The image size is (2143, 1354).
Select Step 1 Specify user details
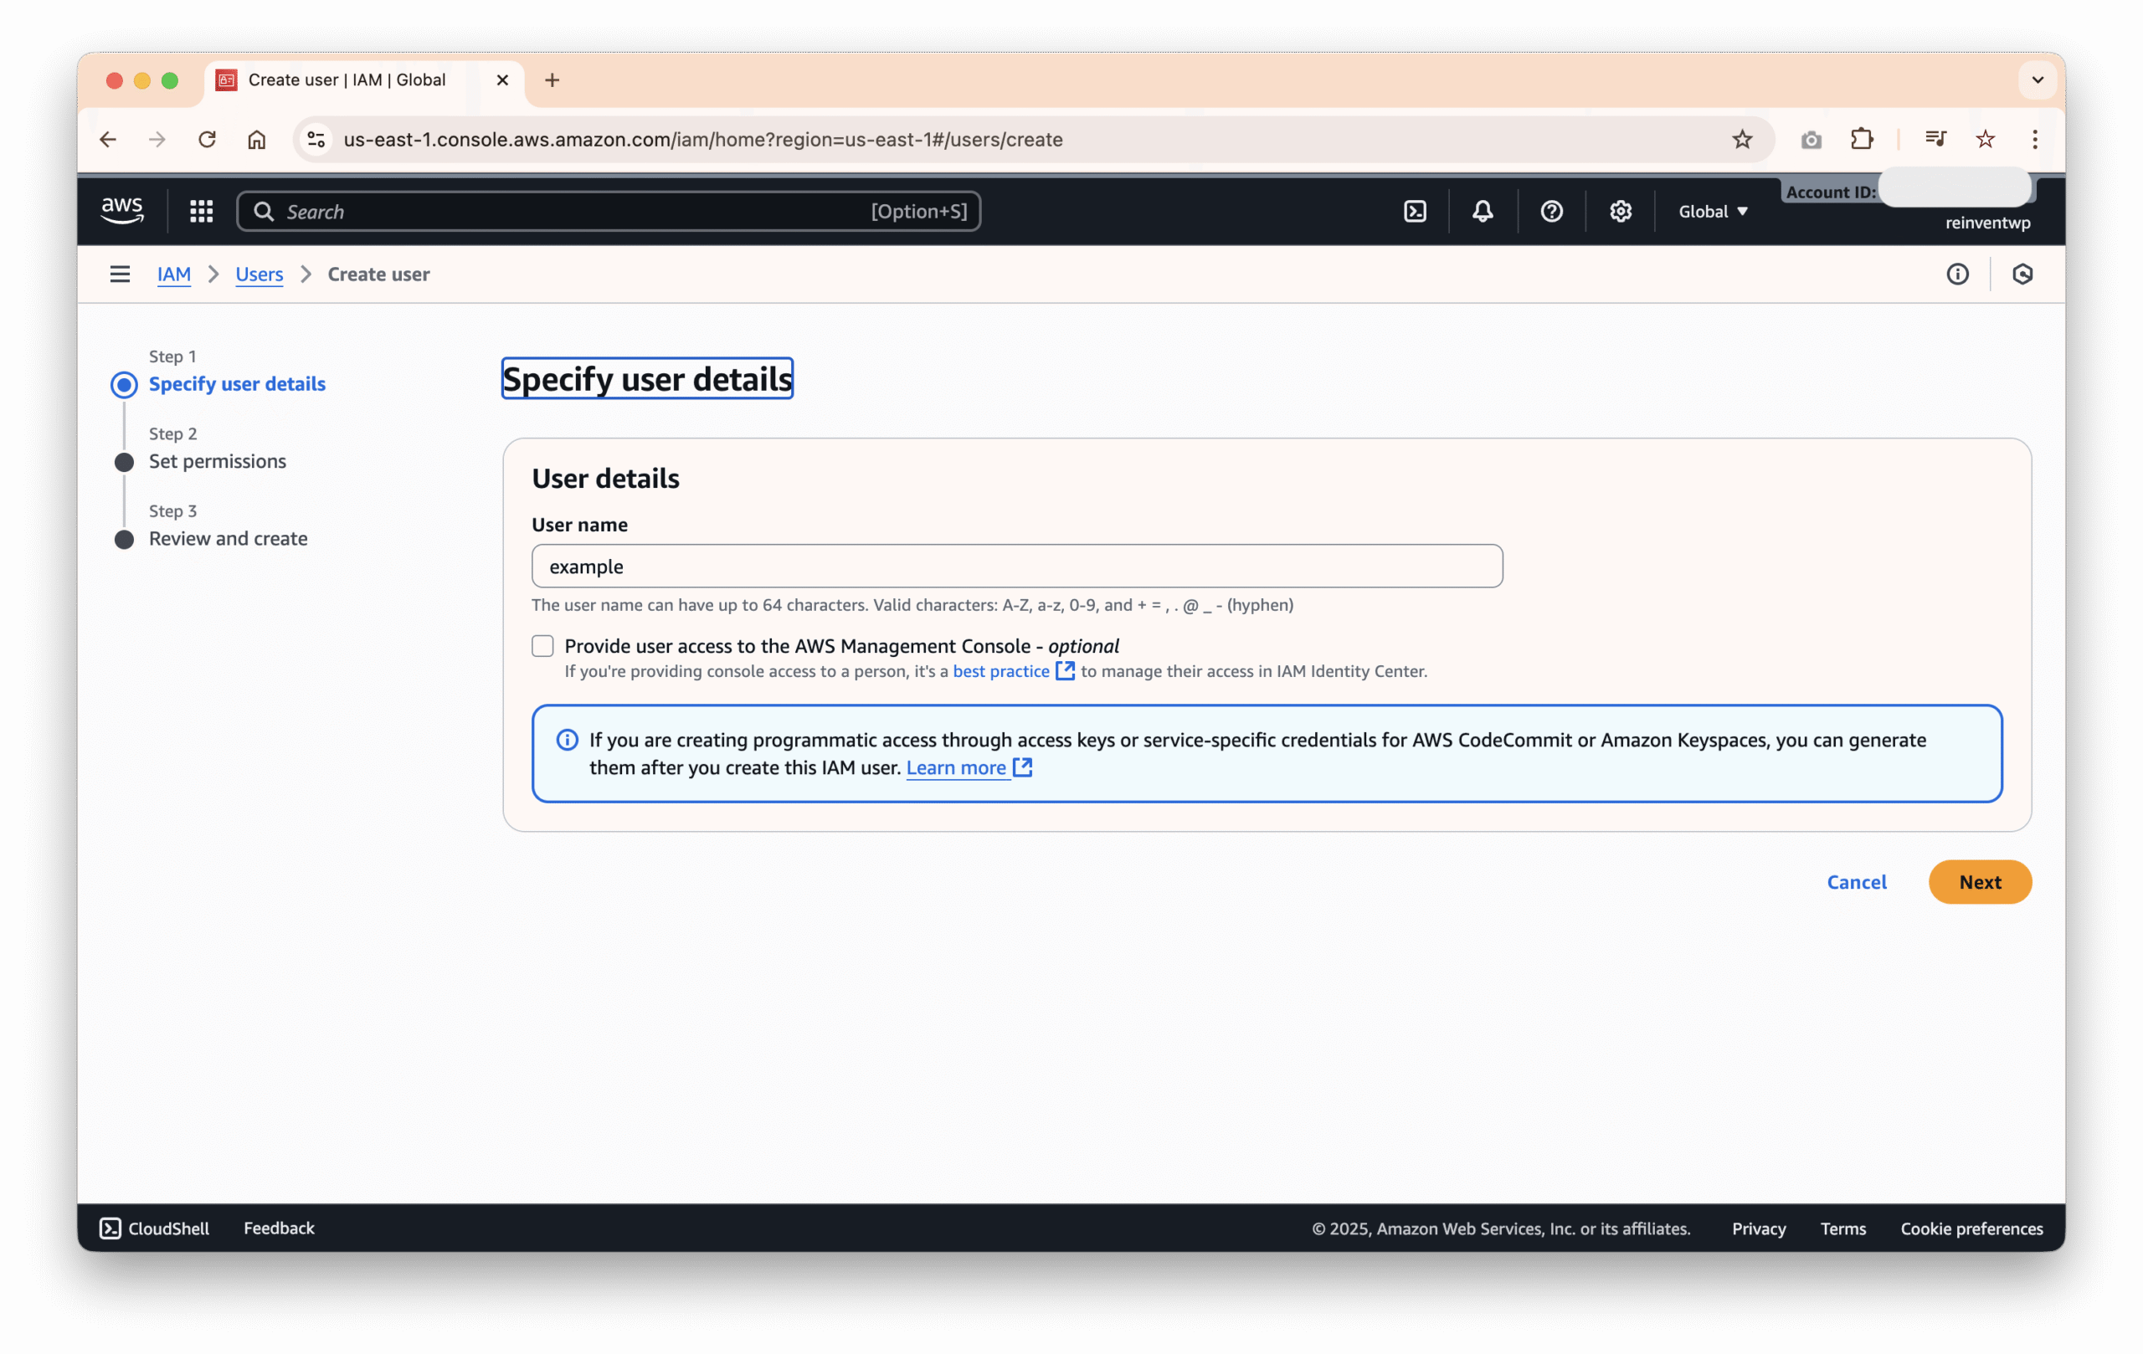pyautogui.click(x=237, y=383)
